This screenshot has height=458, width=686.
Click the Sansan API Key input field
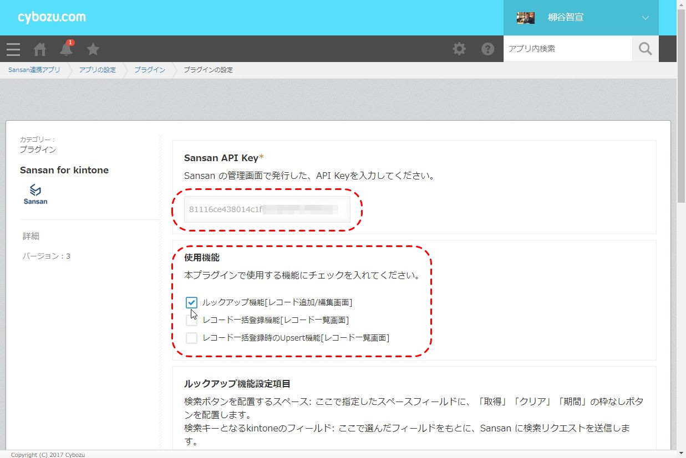(267, 209)
